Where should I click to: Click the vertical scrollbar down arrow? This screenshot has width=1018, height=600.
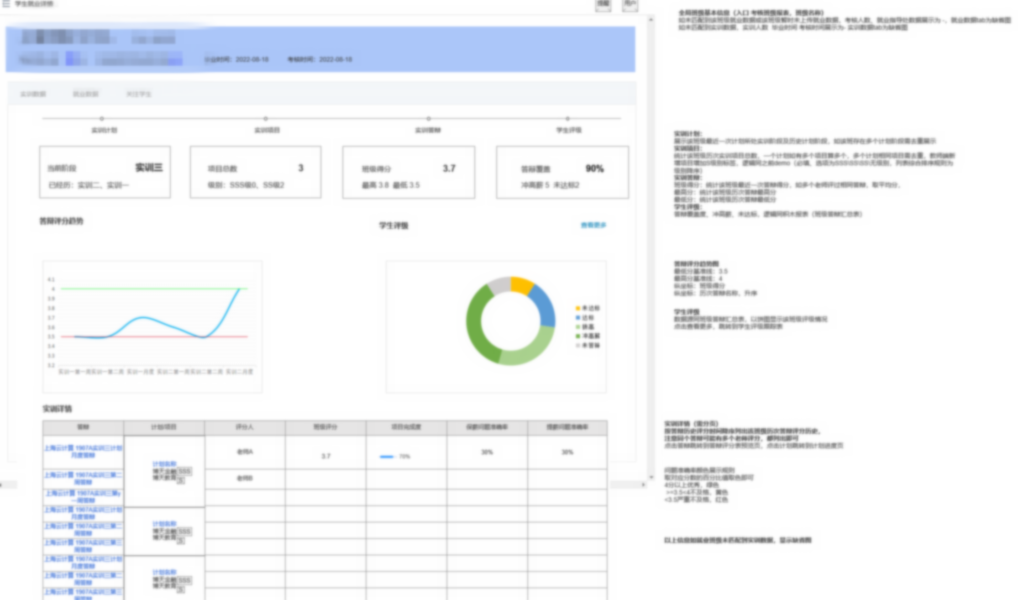tap(651, 477)
